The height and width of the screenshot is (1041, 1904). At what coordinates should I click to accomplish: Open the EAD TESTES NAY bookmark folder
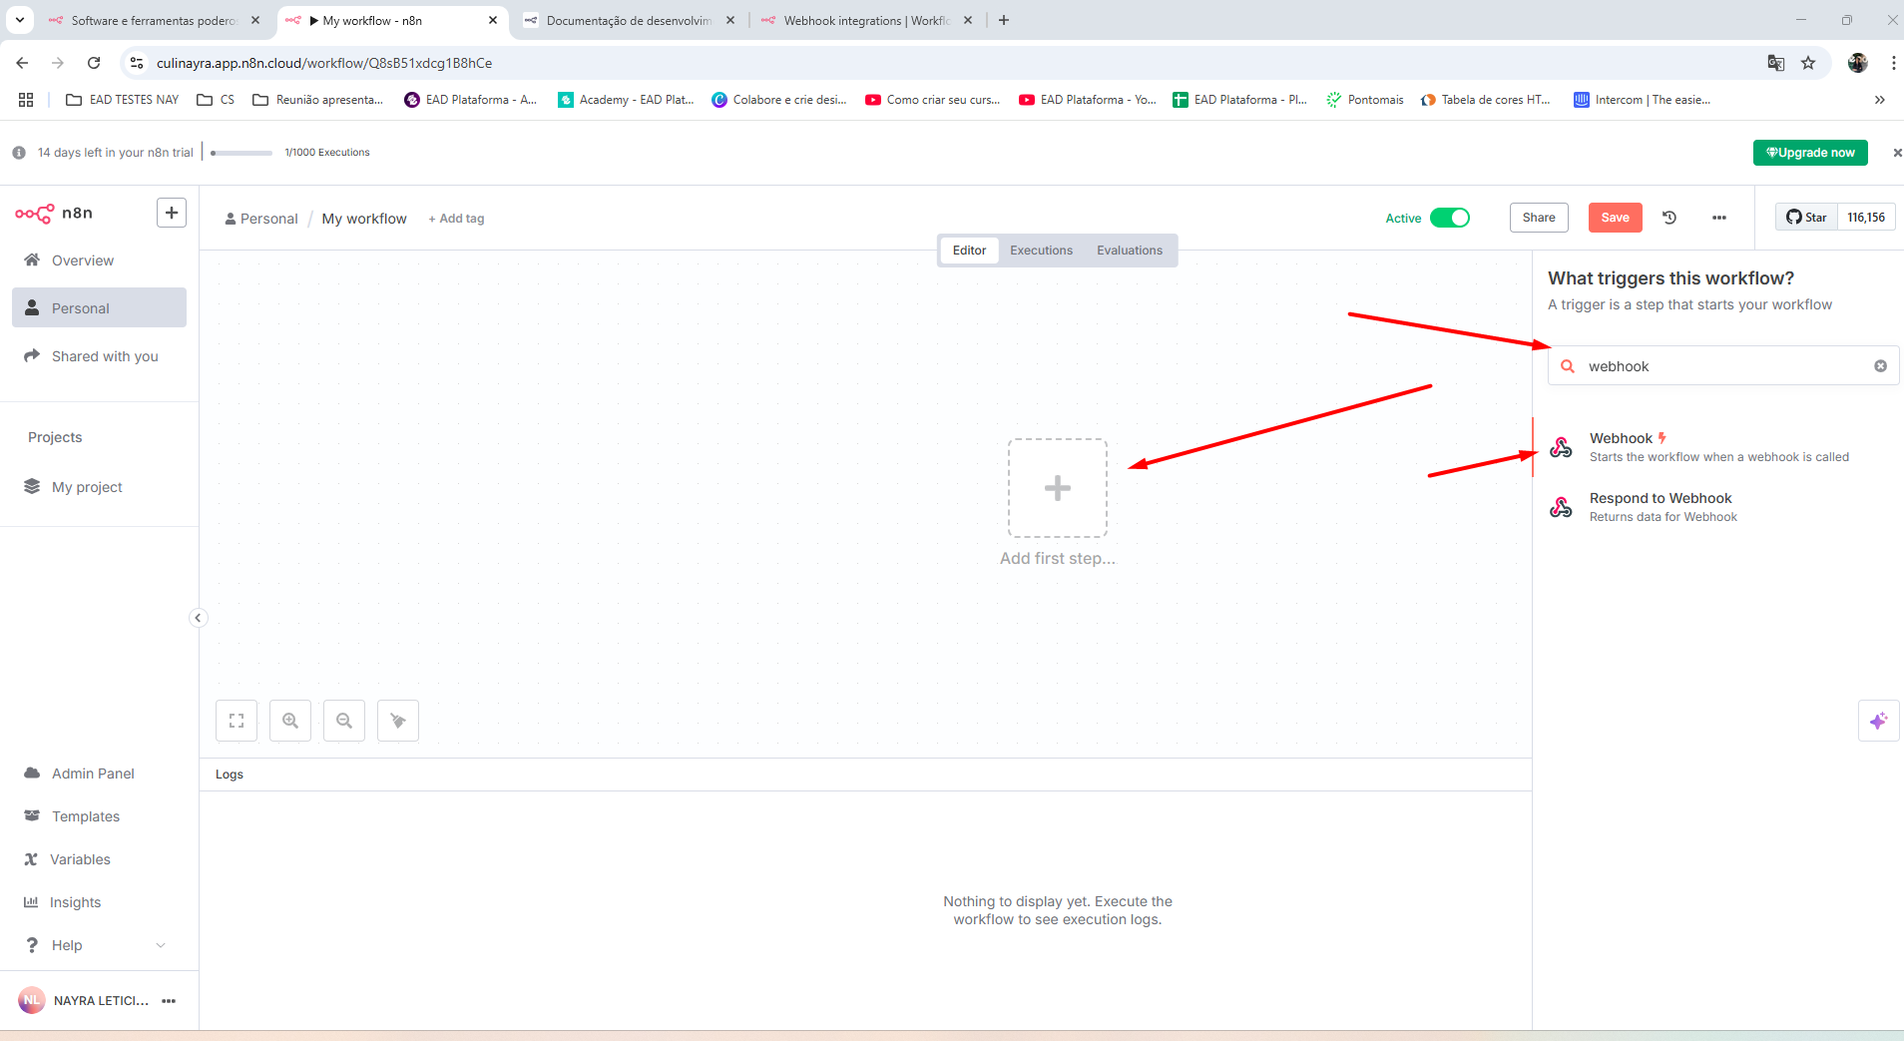[122, 100]
